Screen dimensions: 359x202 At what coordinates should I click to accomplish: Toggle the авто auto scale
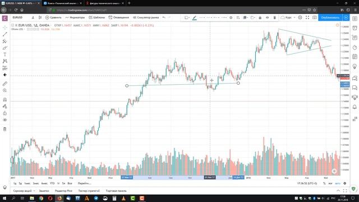[x=338, y=183]
